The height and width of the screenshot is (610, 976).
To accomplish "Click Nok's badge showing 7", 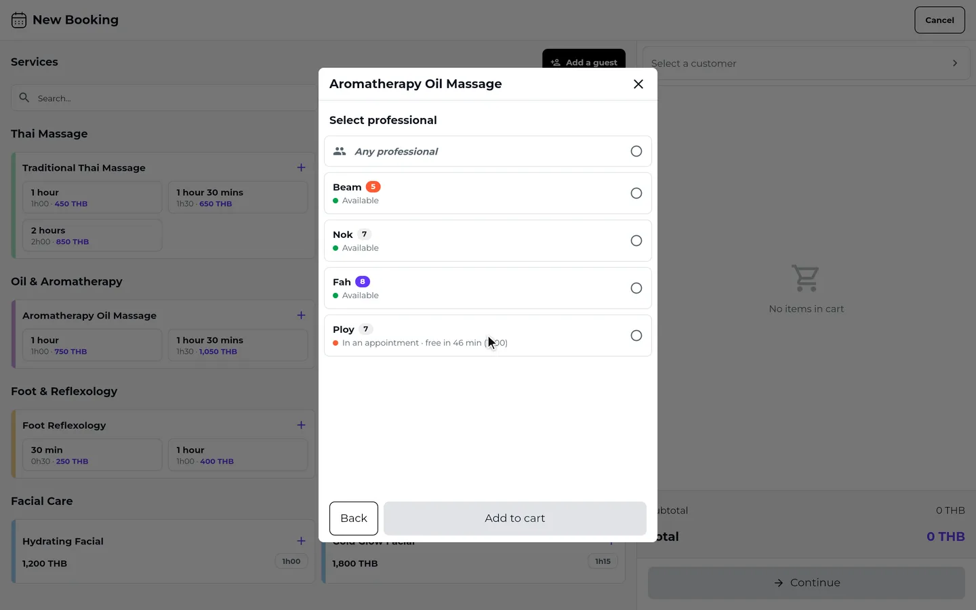I will pyautogui.click(x=364, y=235).
